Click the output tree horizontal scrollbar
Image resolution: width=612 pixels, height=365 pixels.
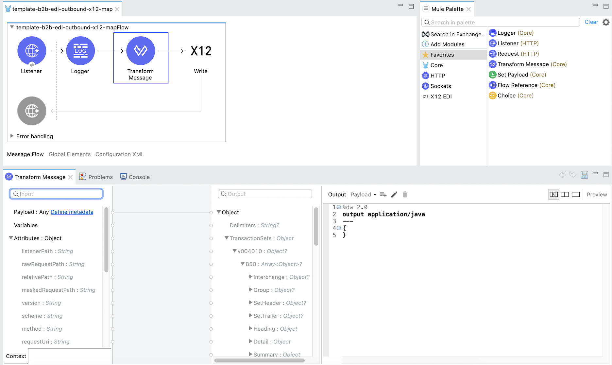pyautogui.click(x=260, y=360)
